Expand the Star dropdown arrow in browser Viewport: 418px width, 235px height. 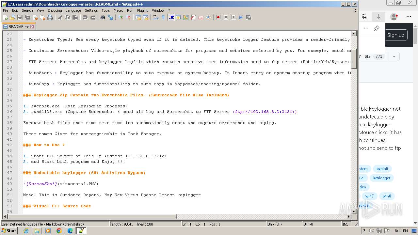394,56
